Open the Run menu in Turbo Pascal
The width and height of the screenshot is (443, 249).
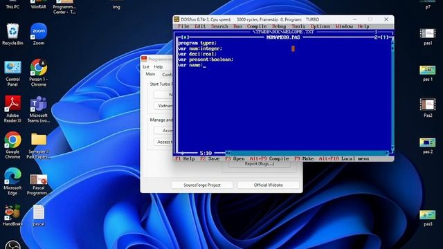(x=237, y=26)
